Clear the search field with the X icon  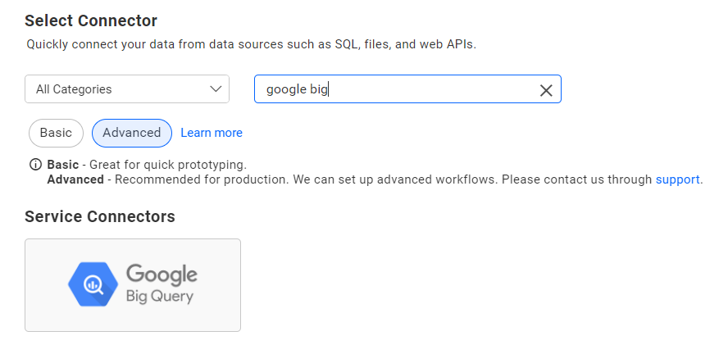tap(546, 90)
